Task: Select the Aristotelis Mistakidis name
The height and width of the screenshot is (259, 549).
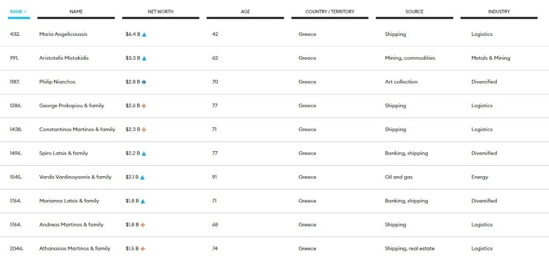Action: point(63,59)
